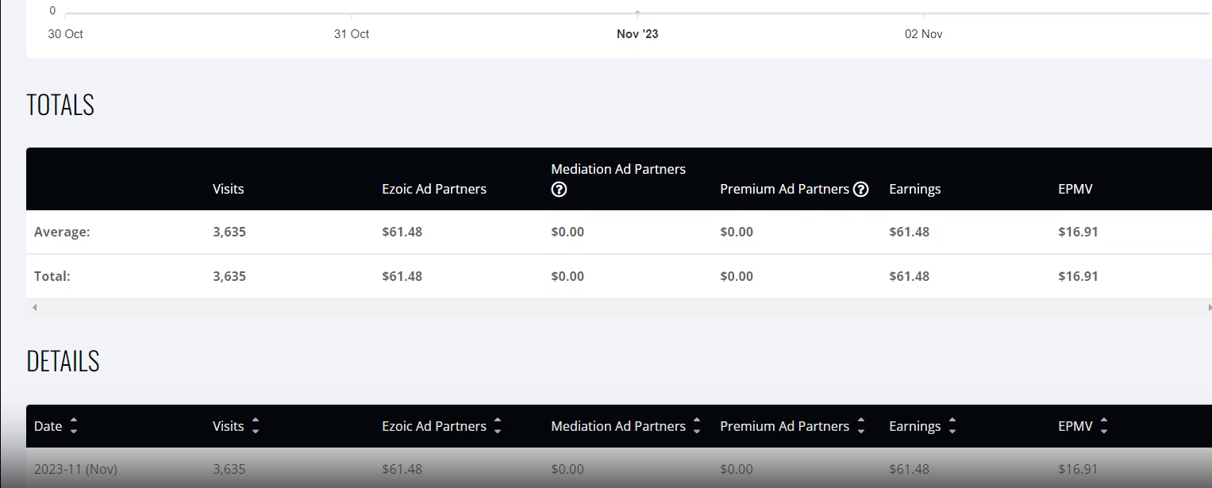
Task: Click the Average row label
Action: click(62, 232)
